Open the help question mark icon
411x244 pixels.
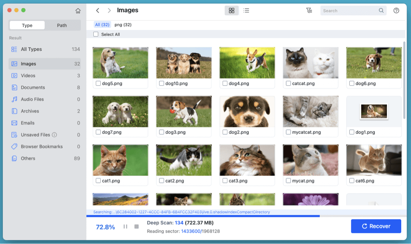pos(396,11)
